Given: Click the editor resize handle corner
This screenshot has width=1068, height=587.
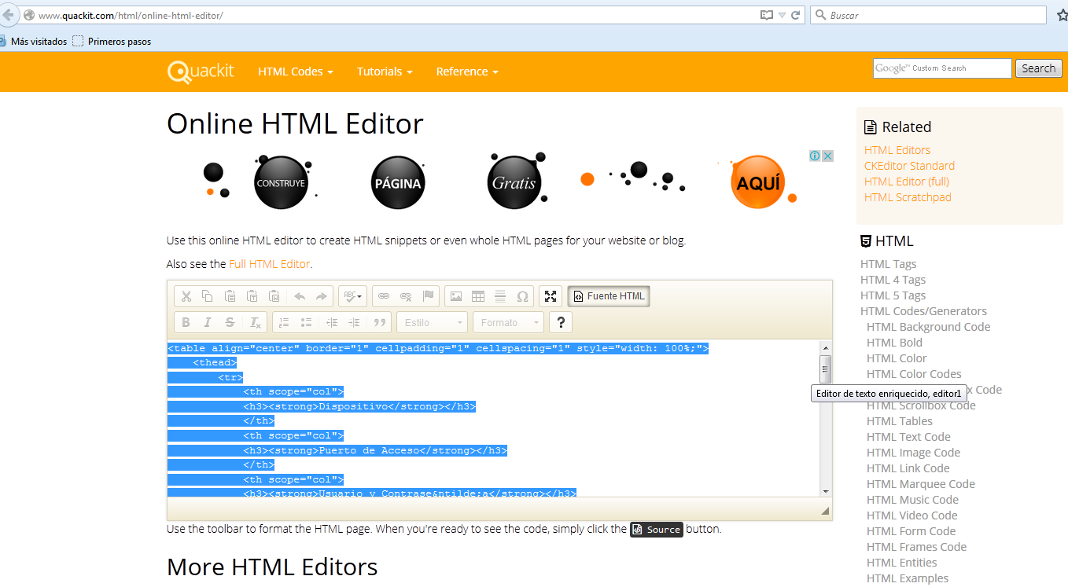Looking at the screenshot, I should (825, 511).
